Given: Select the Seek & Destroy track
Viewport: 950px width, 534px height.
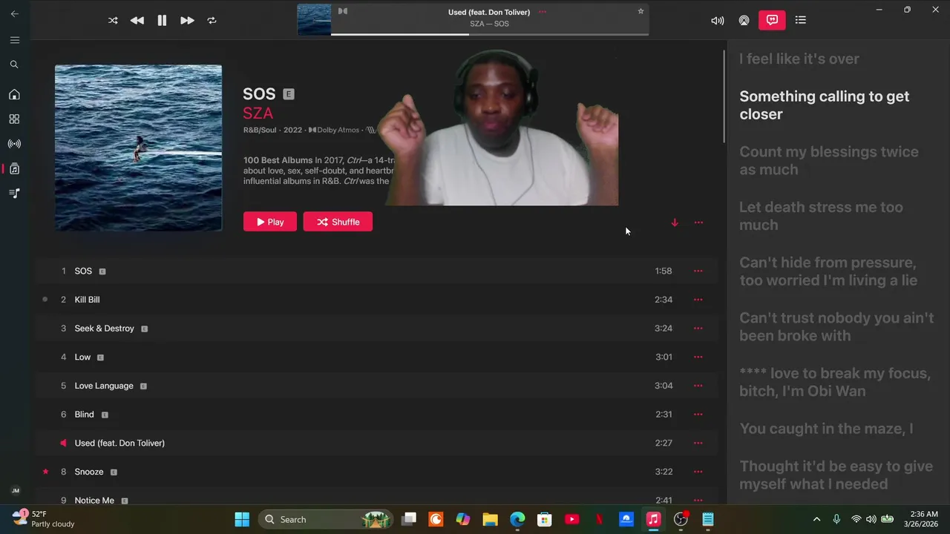Looking at the screenshot, I should [376, 329].
